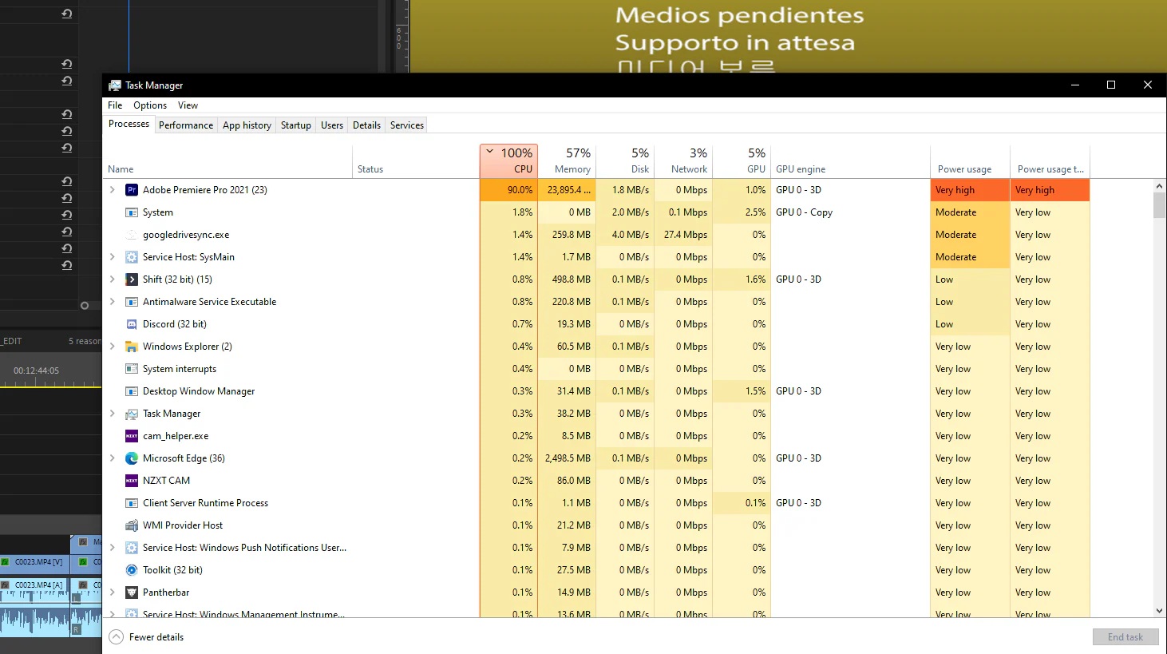Click the Adobe Premiere Pro process icon
This screenshot has width=1167, height=654.
pyautogui.click(x=132, y=189)
